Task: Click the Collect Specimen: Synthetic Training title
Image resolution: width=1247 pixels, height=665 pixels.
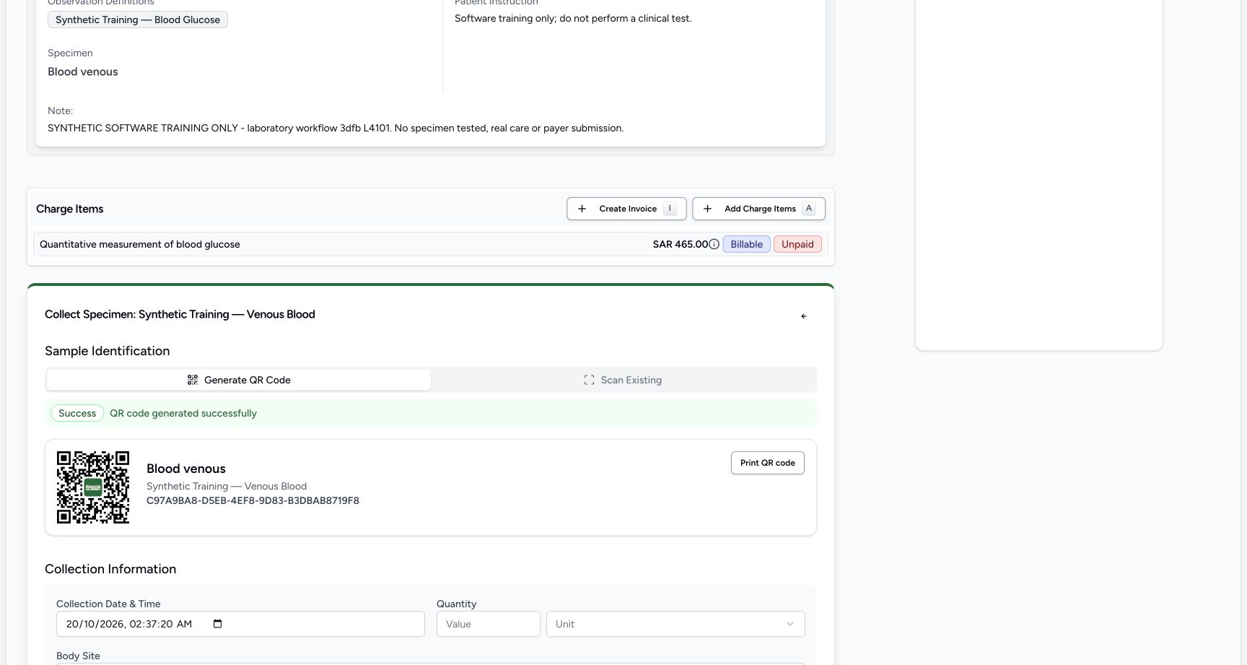Action: 180,314
